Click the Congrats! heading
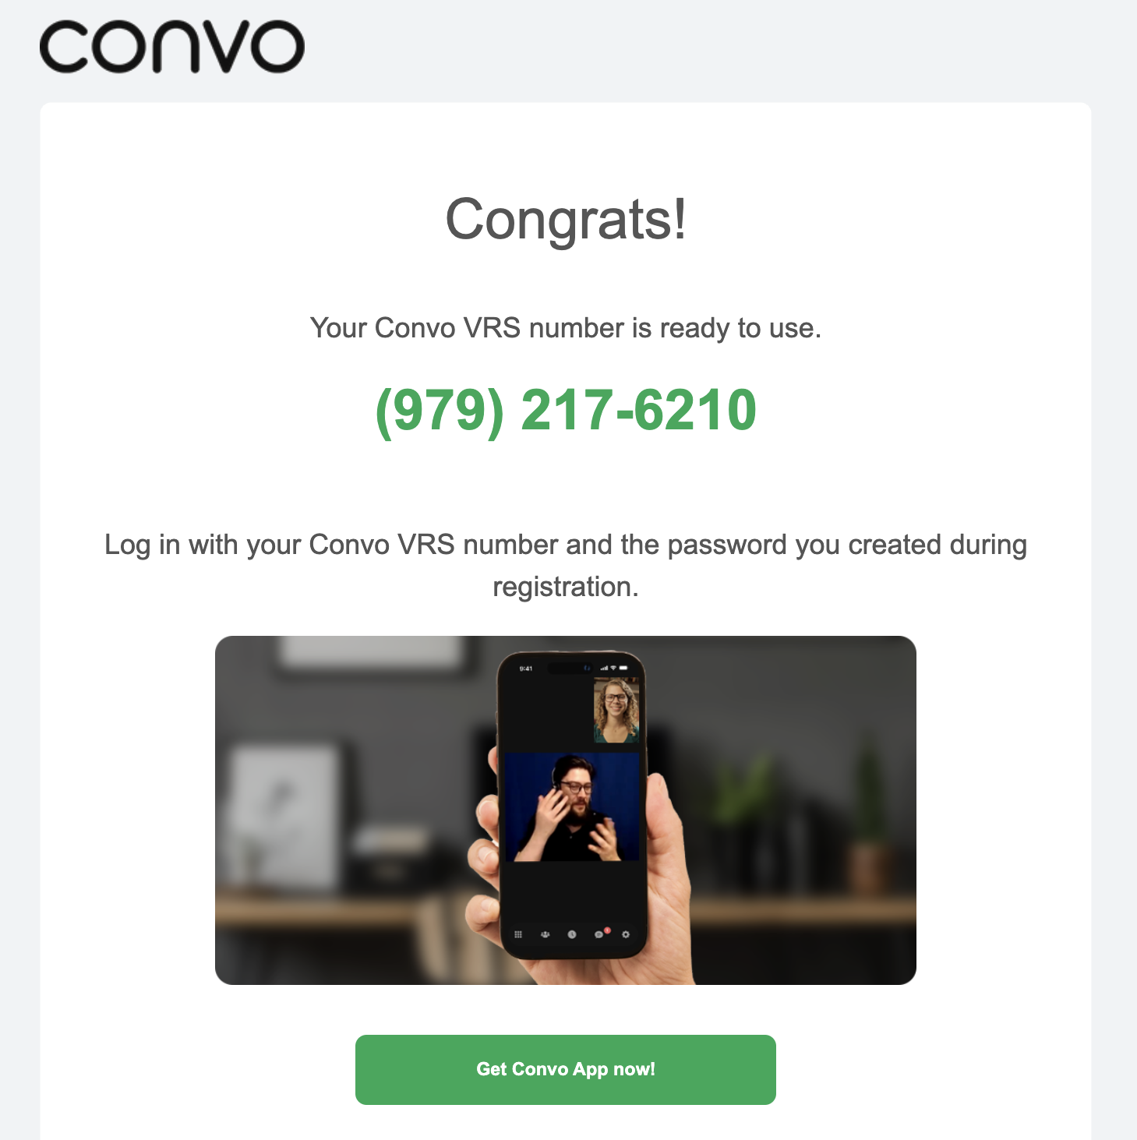The height and width of the screenshot is (1140, 1137). pos(566,220)
